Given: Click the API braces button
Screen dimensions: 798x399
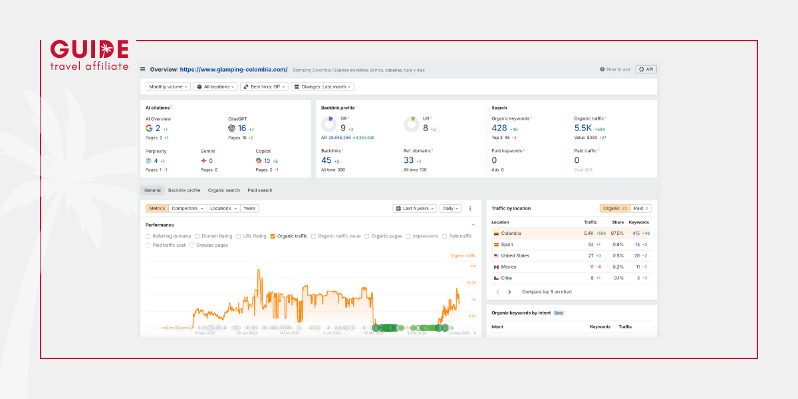Looking at the screenshot, I should click(646, 69).
